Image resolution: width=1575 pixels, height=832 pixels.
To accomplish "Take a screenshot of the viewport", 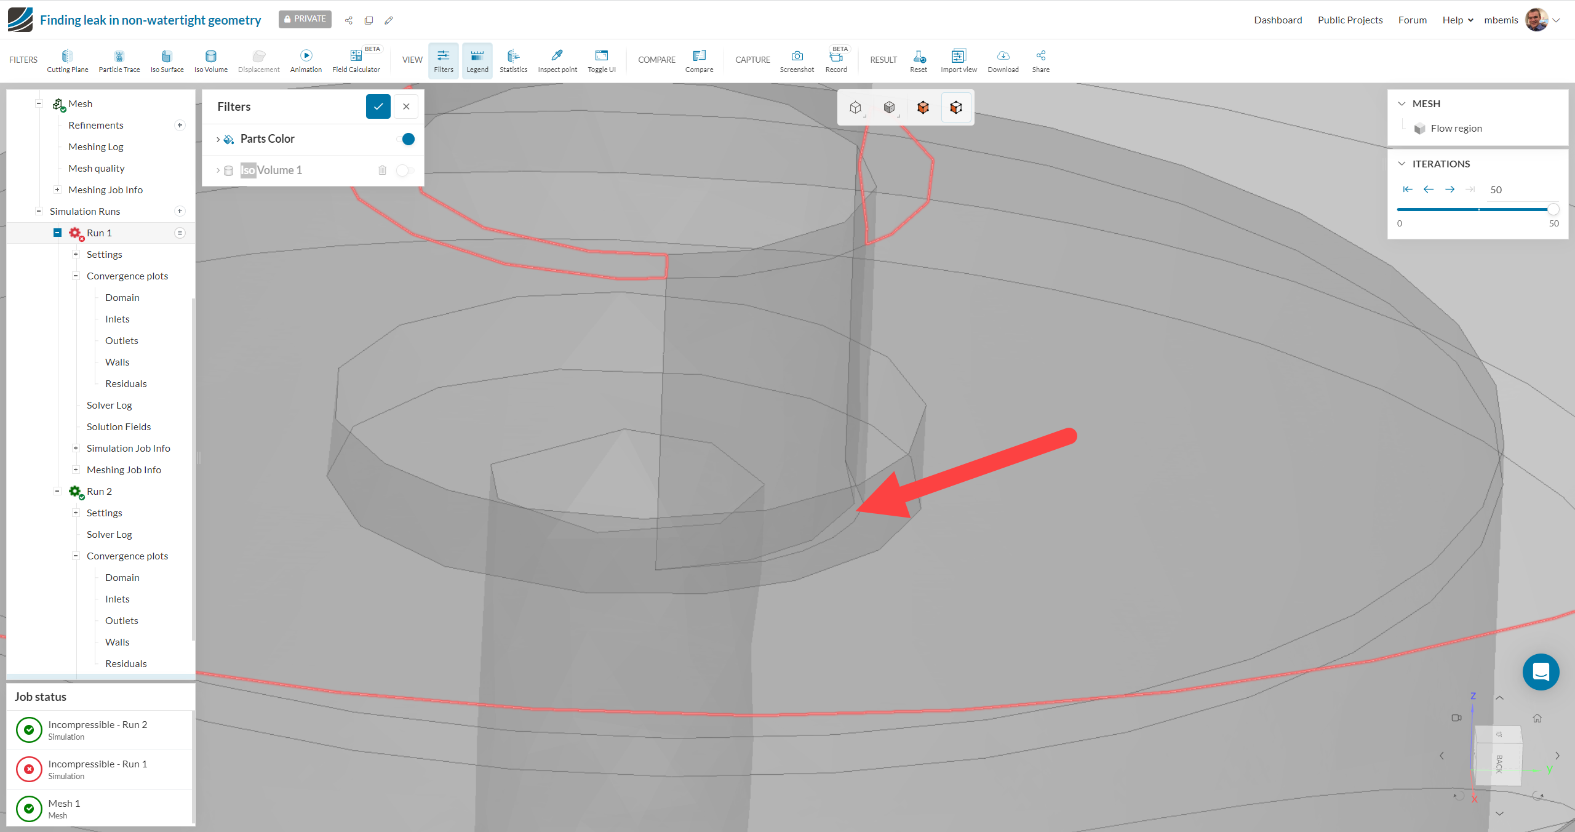I will coord(797,60).
